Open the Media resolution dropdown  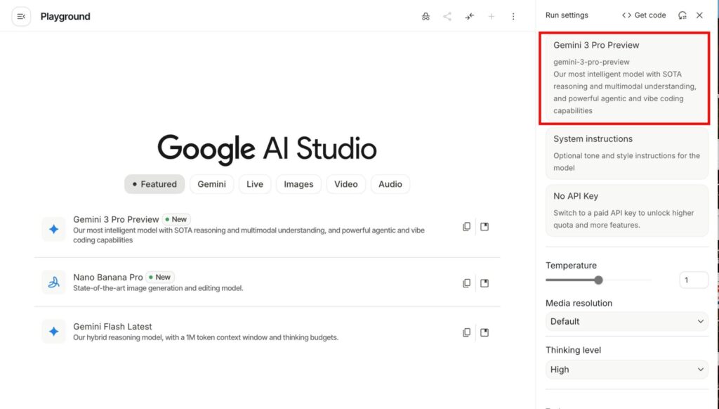coord(626,321)
